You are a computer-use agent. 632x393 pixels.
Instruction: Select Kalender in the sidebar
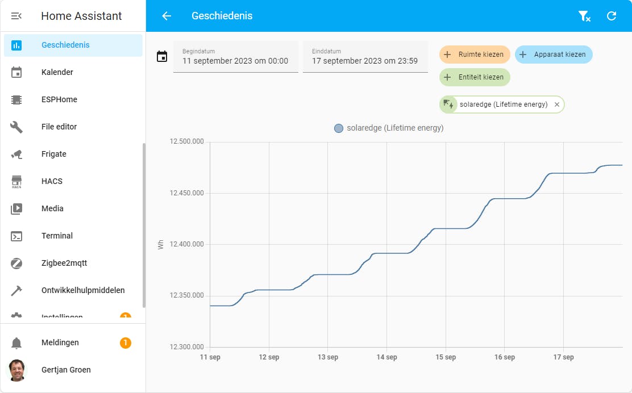(57, 72)
